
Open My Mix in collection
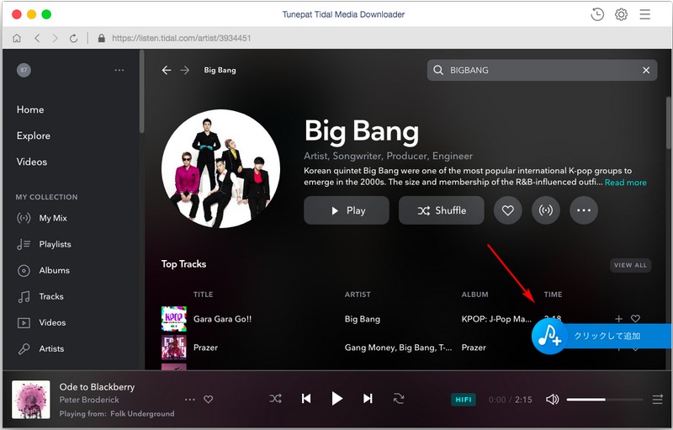tap(41, 218)
